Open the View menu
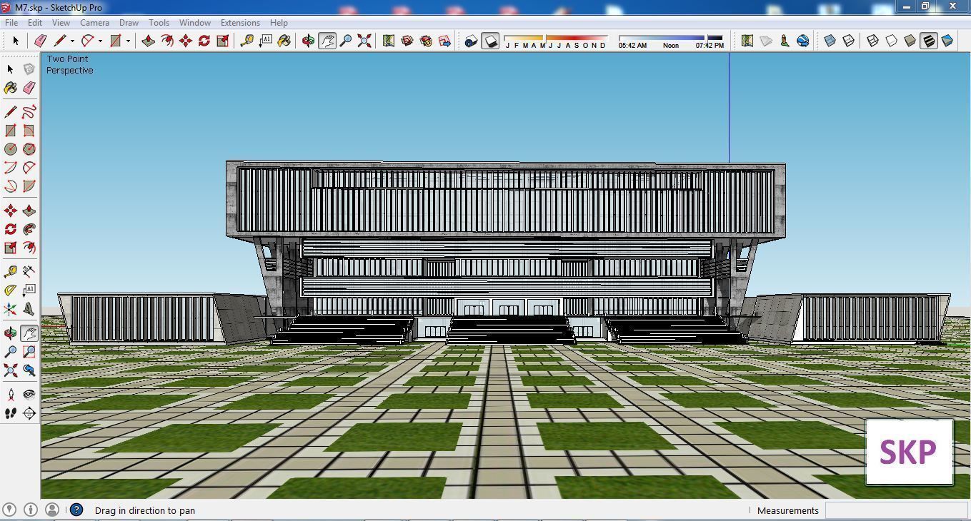Viewport: 971px width, 521px height. tap(61, 22)
